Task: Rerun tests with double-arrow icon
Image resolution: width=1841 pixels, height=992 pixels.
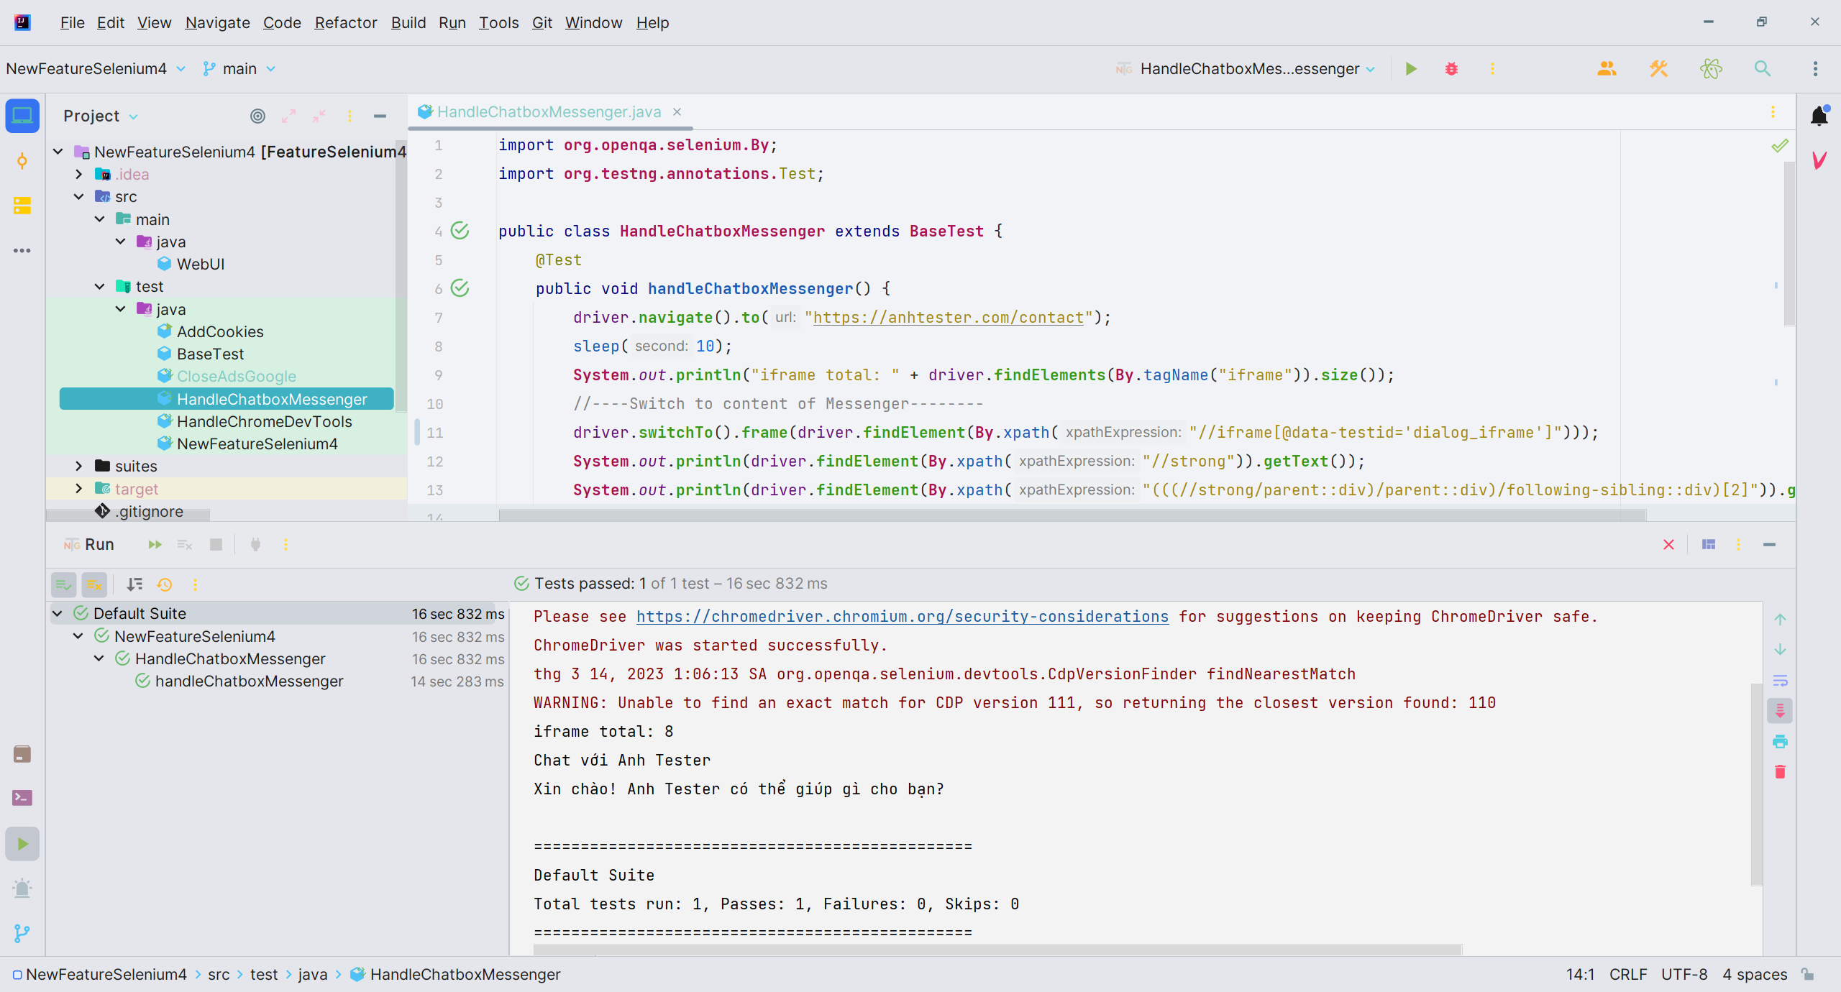Action: (x=155, y=544)
